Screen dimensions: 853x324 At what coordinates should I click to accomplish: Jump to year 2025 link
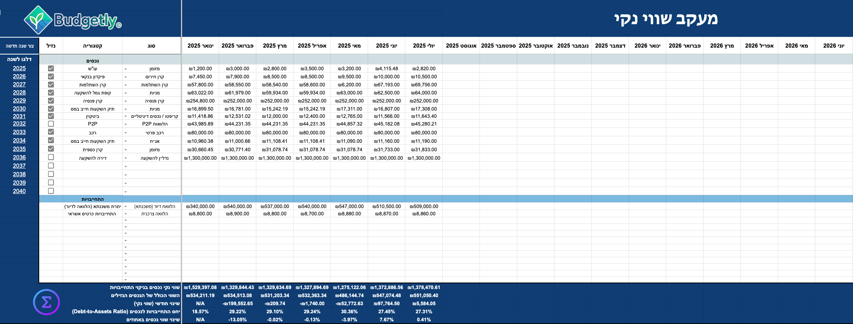(x=19, y=68)
